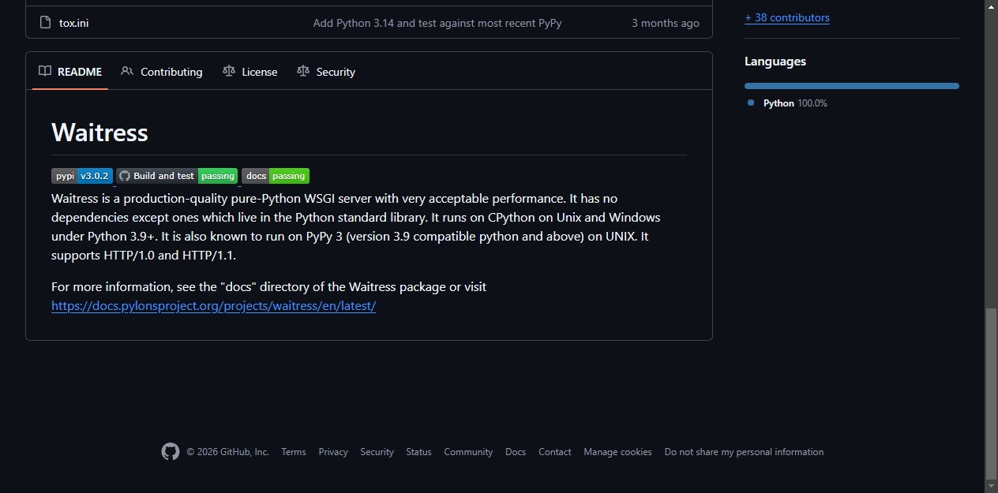Open the Contact footer link

tap(555, 452)
